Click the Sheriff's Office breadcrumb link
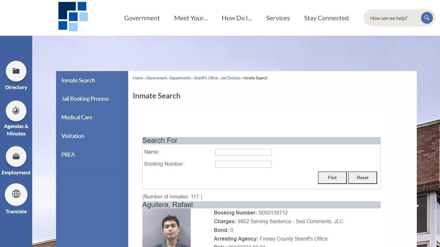Screen dimensions: 440x247 tap(206, 78)
